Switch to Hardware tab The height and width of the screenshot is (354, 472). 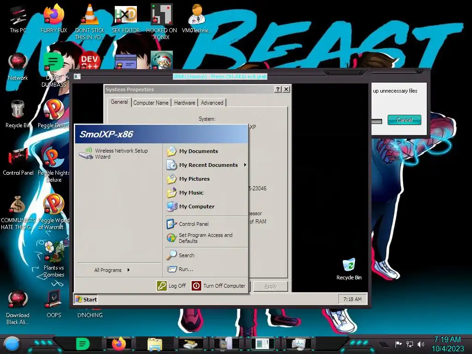point(184,103)
